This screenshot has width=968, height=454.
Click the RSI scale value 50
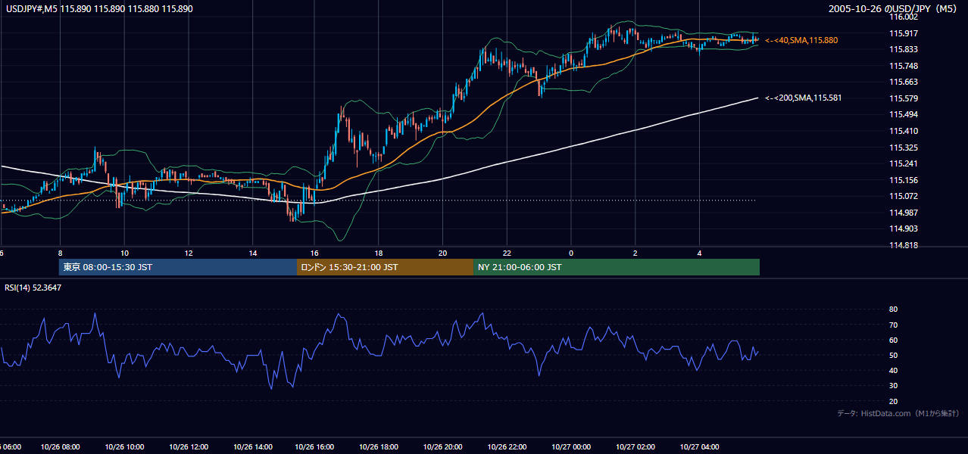coord(894,355)
